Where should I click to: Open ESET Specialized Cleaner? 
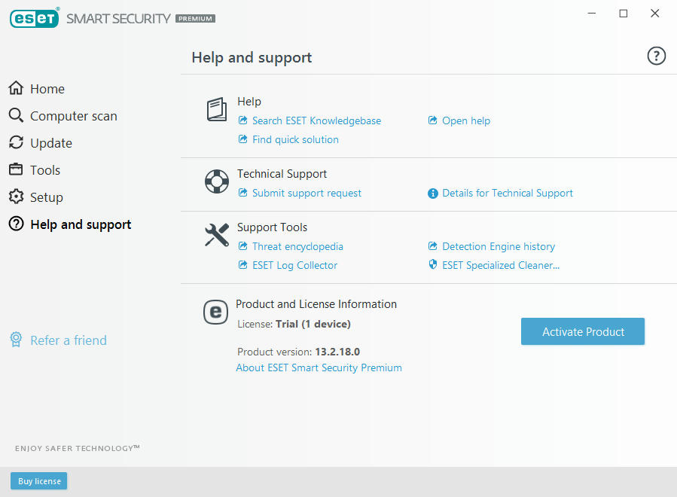pyautogui.click(x=501, y=265)
